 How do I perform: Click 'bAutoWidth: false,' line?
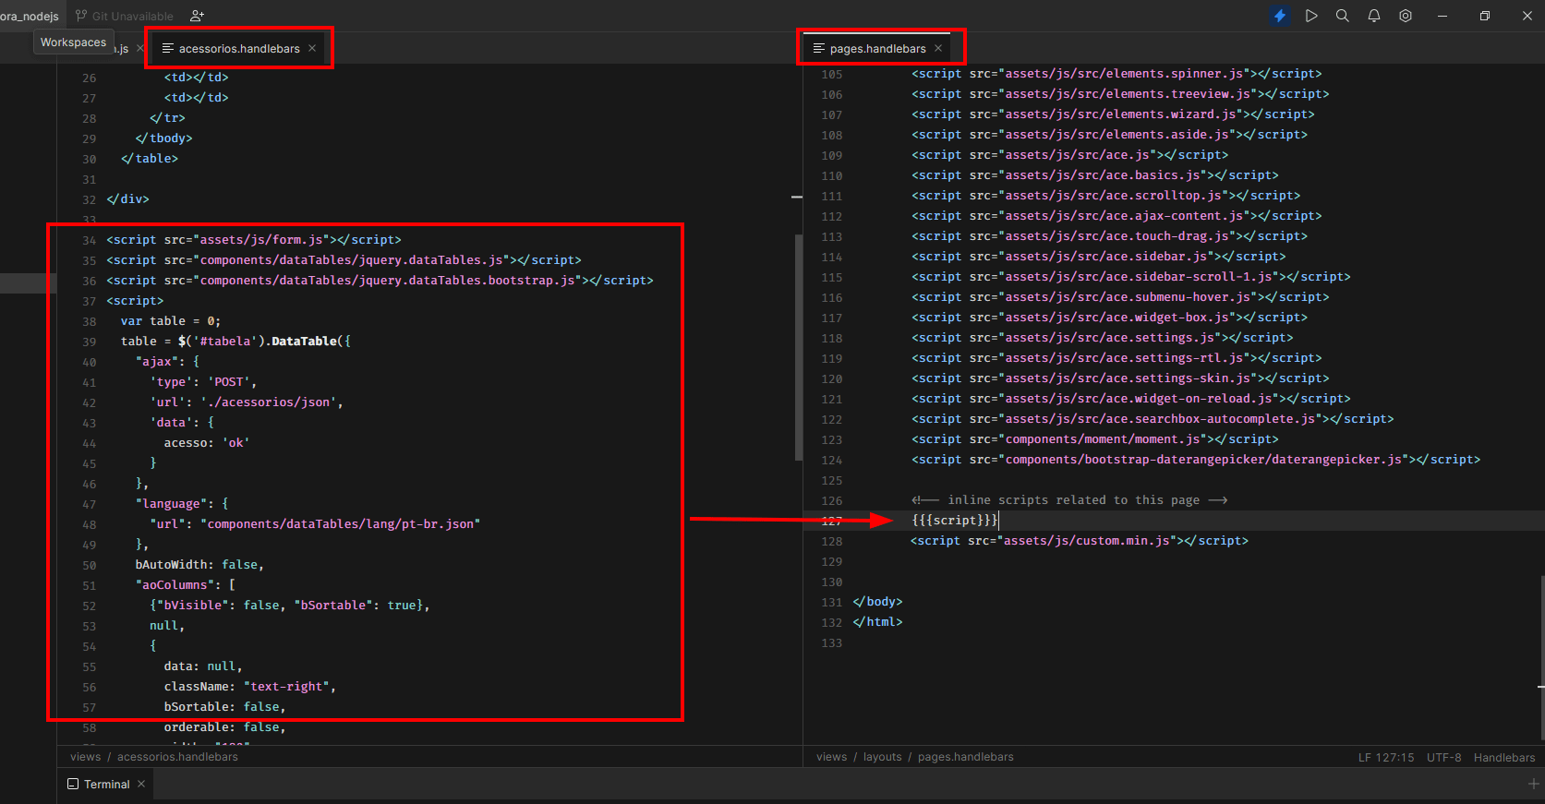(x=199, y=565)
